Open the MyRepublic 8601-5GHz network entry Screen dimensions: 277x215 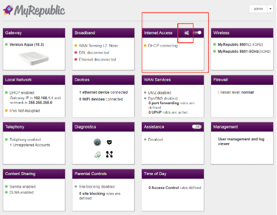point(244,52)
